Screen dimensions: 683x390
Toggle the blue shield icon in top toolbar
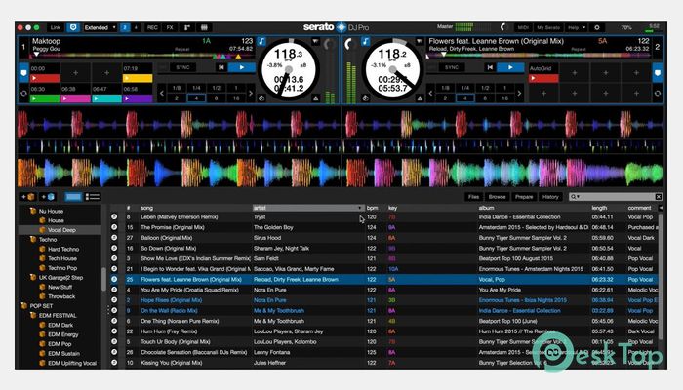(x=73, y=27)
